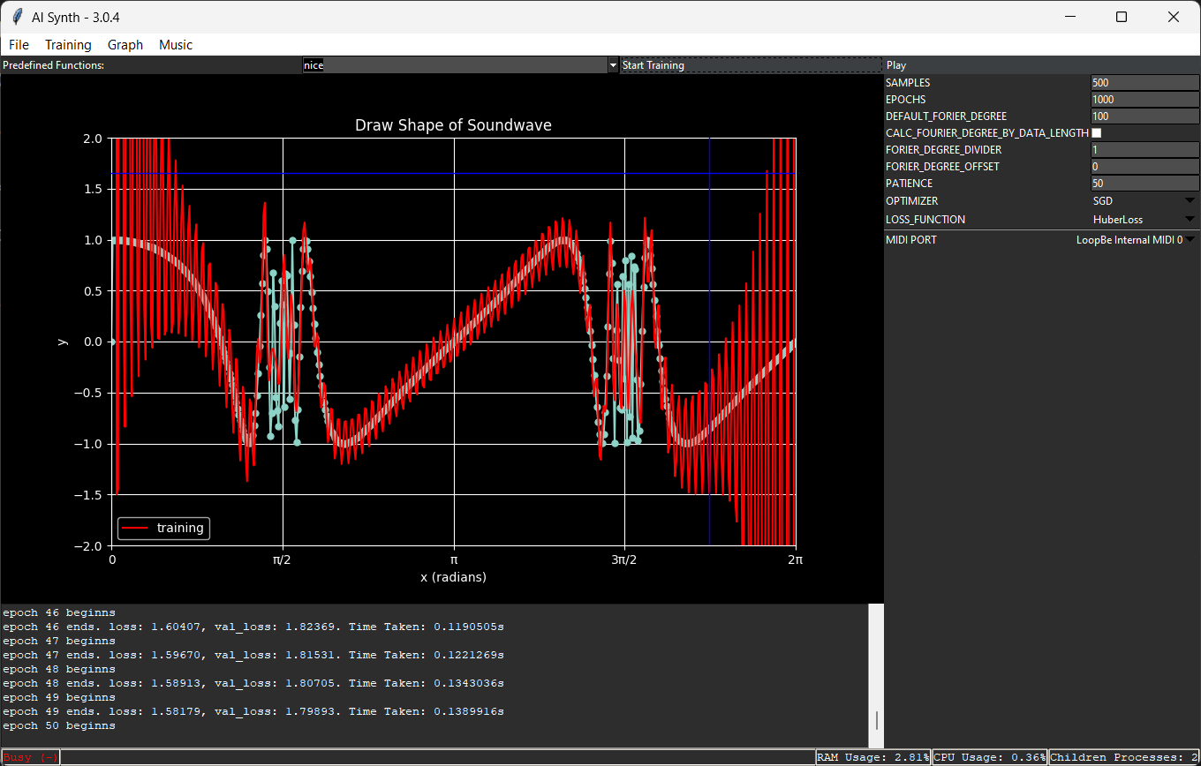Image resolution: width=1201 pixels, height=766 pixels.
Task: Toggle CALC_FOURIER_DEGREE_BY_DATA_LENGTH checkbox
Action: point(1097,133)
